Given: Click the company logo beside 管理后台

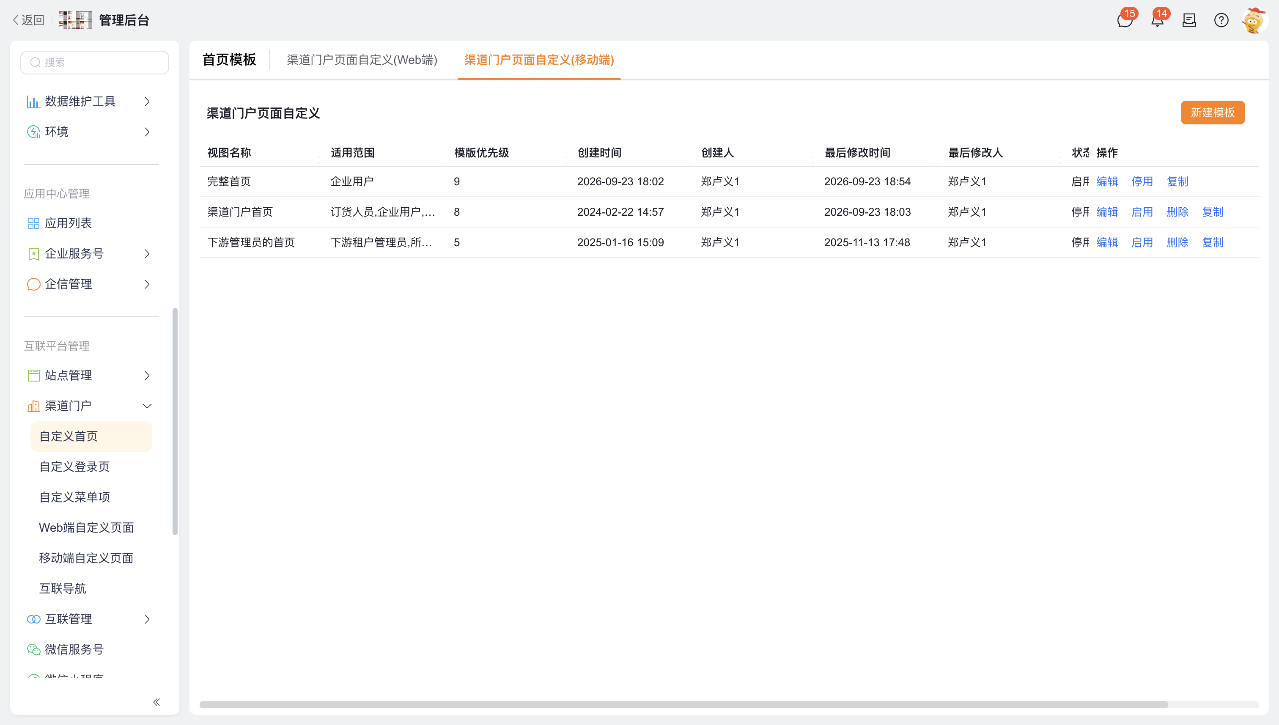Looking at the screenshot, I should click(x=75, y=20).
